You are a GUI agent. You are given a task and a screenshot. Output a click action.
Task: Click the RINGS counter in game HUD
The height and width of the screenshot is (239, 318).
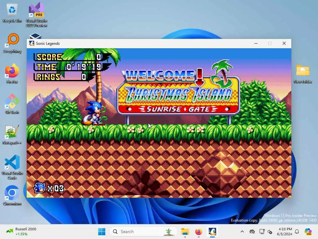pyautogui.click(x=61, y=77)
